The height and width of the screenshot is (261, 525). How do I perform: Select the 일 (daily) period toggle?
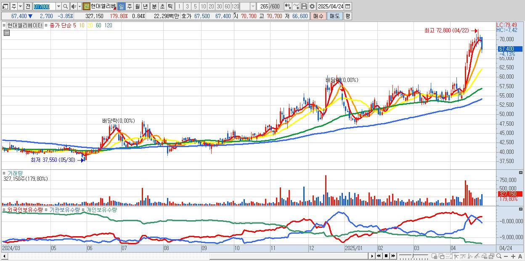(121, 6)
